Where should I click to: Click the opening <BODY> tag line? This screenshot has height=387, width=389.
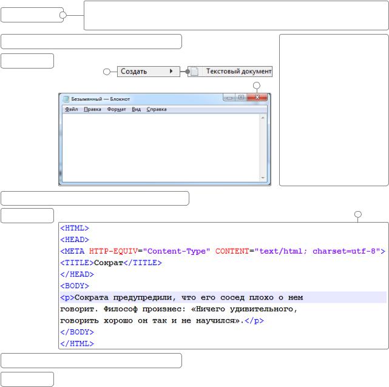[x=75, y=286]
